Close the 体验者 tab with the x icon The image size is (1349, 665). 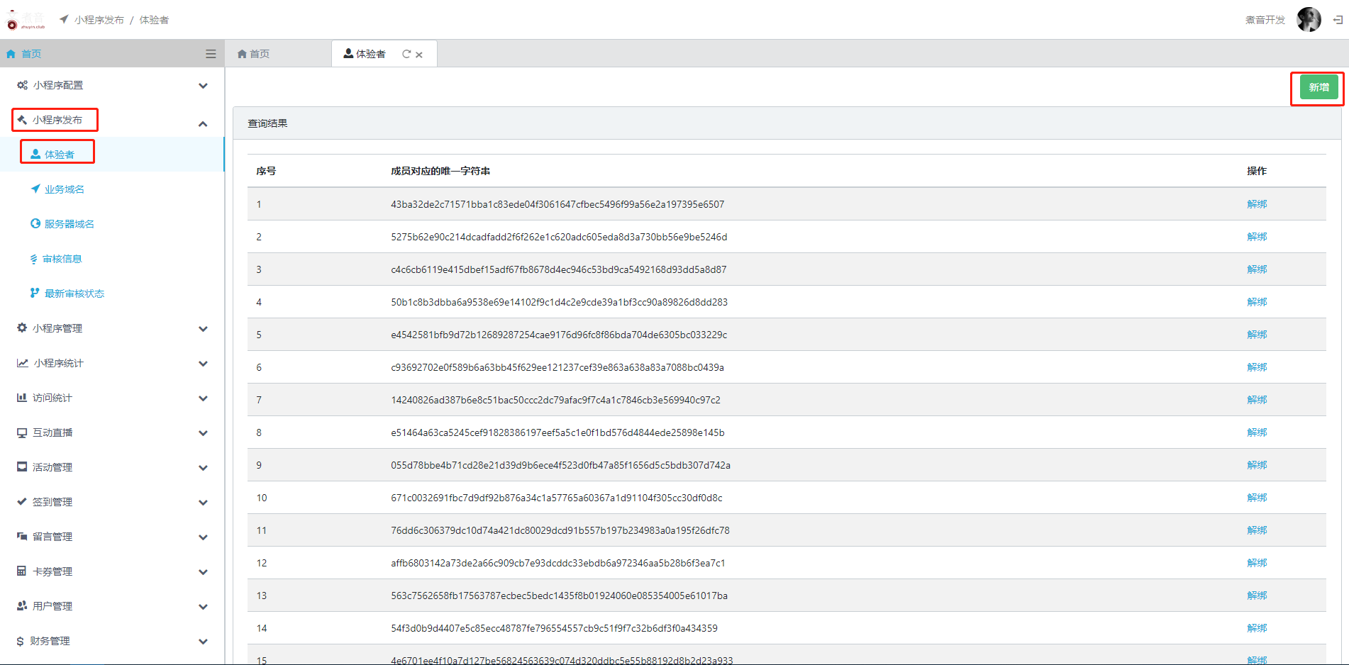pos(419,55)
